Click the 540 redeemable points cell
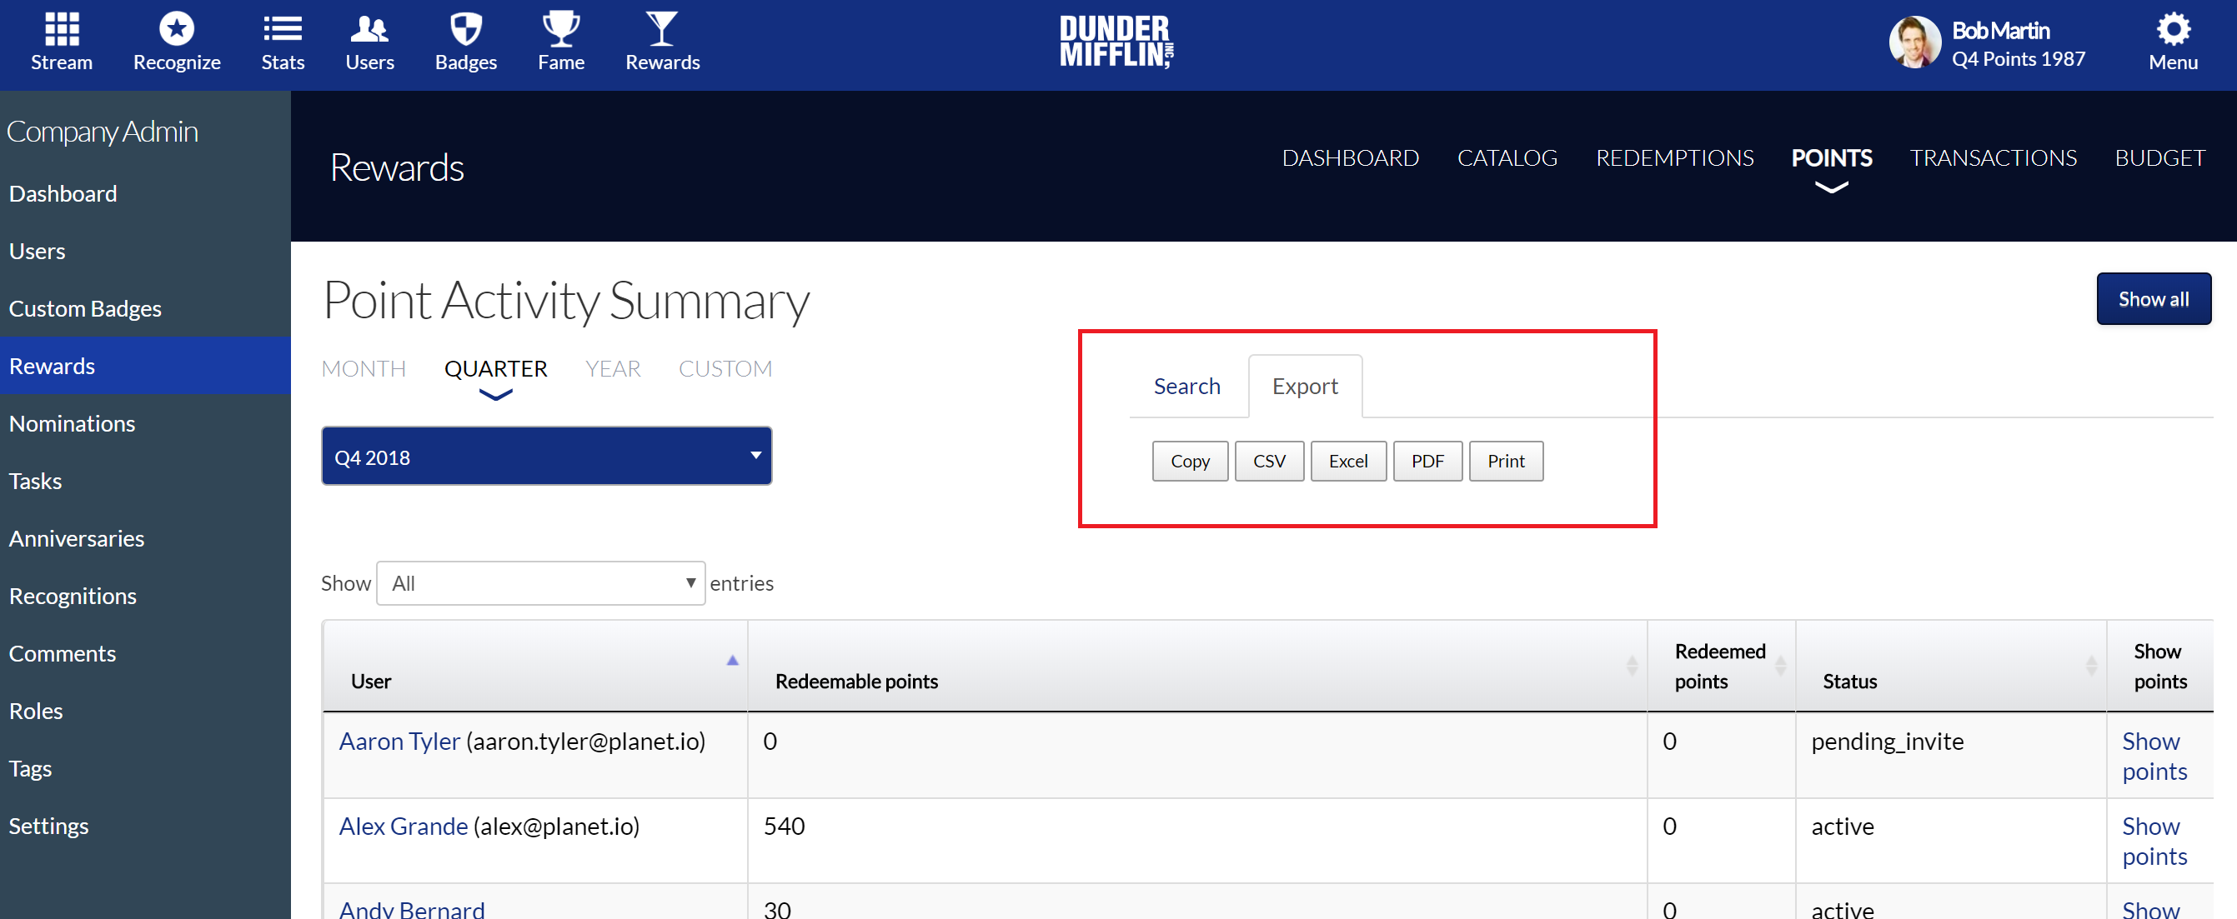 1197,841
